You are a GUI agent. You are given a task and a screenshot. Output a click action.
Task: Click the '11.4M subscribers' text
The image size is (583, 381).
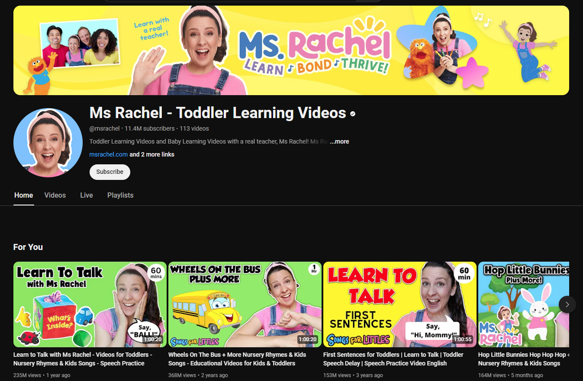click(150, 128)
